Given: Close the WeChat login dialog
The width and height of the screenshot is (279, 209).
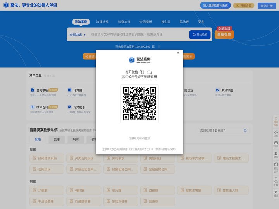Looking at the screenshot, I should pyautogui.click(x=178, y=53).
